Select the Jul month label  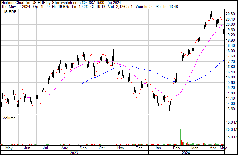[45, 148]
